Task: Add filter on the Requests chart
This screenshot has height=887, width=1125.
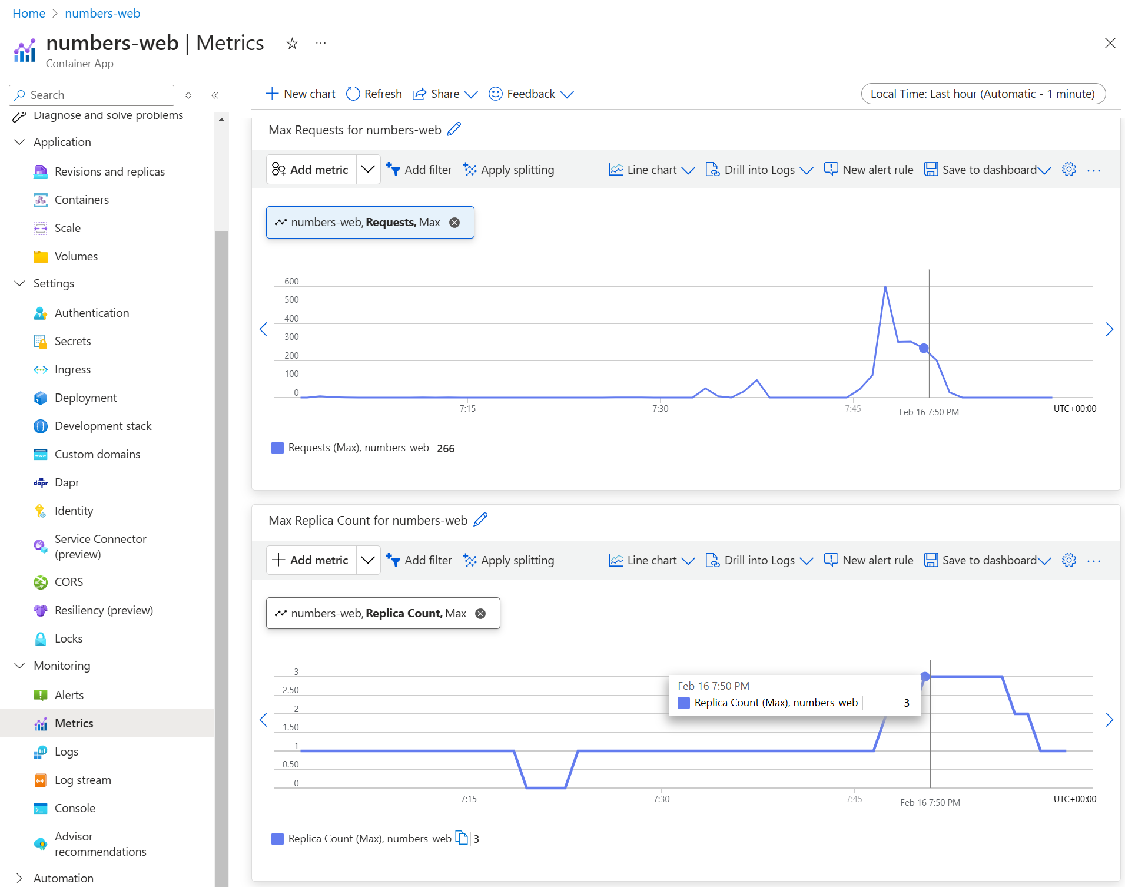Action: coord(419,170)
